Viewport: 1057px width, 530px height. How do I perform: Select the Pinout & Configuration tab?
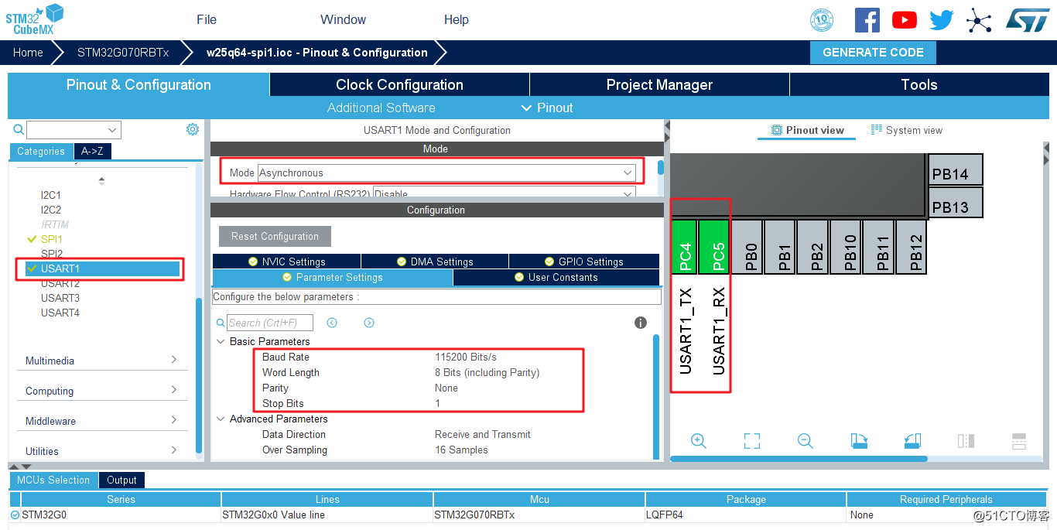point(139,85)
